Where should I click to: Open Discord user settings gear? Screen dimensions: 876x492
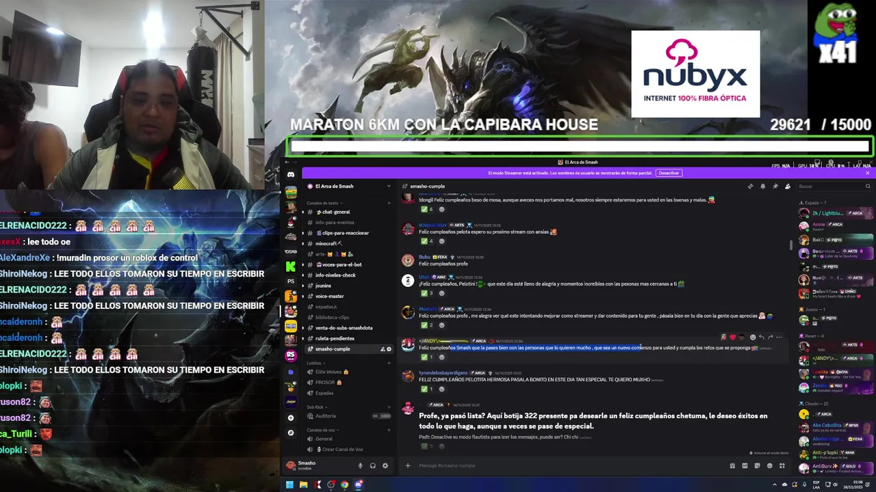coord(385,465)
